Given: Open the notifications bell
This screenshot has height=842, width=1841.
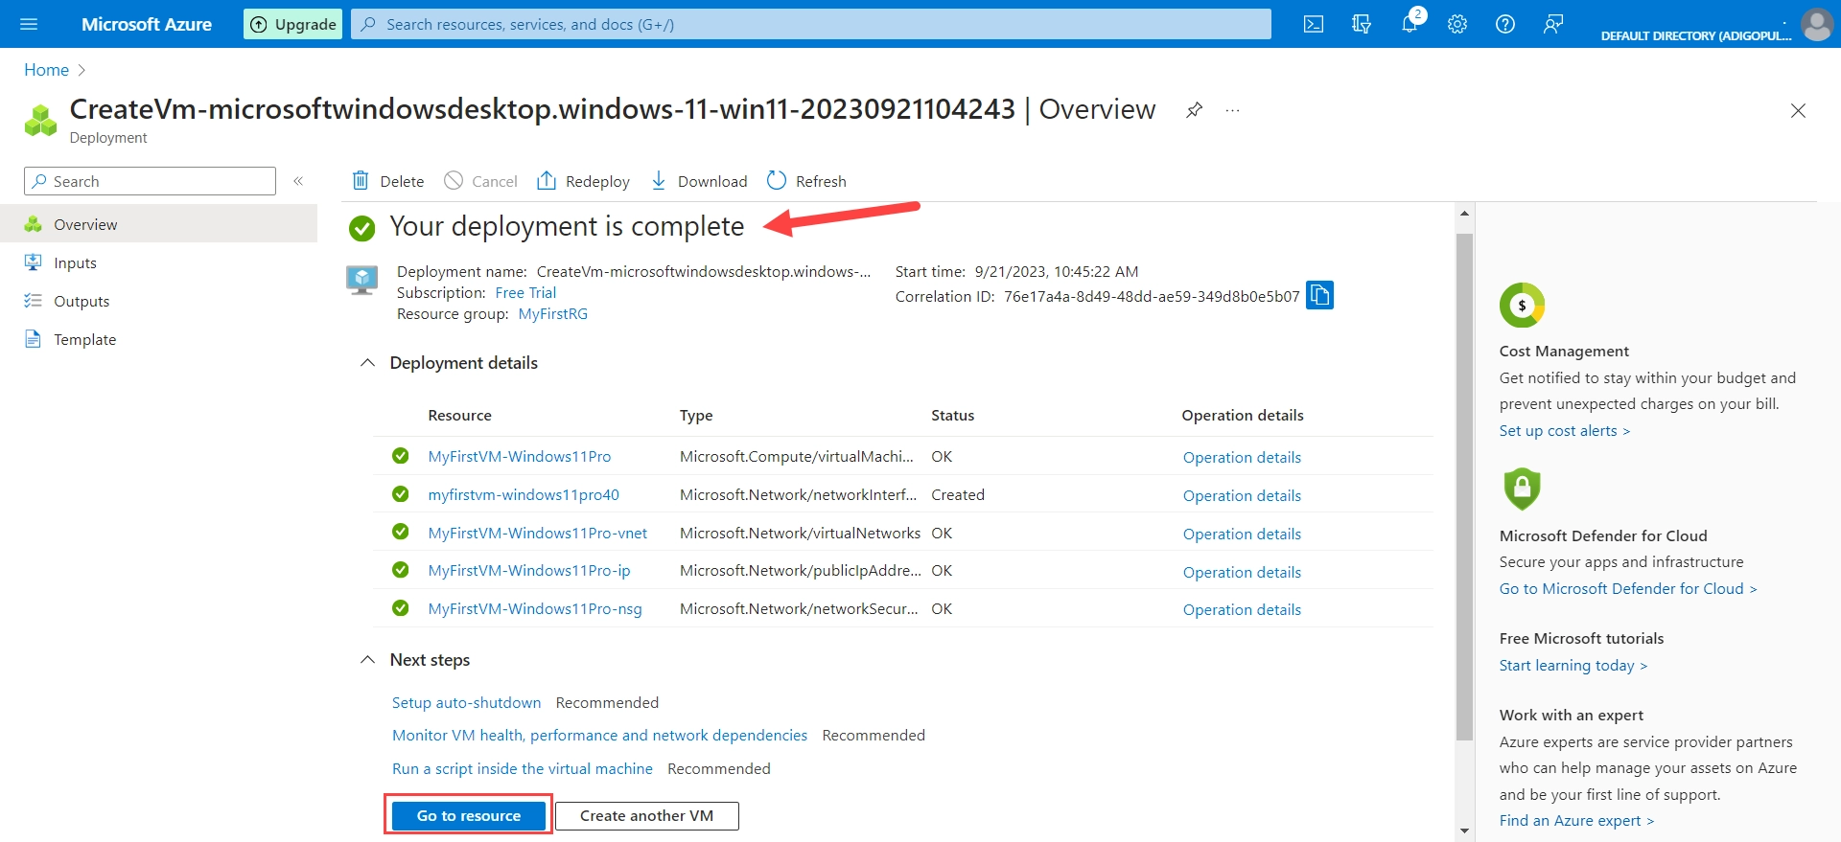Looking at the screenshot, I should click(x=1410, y=24).
